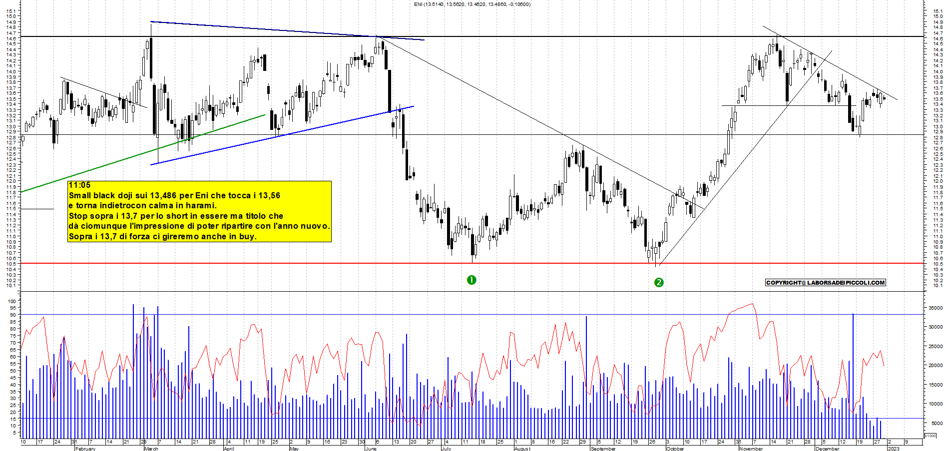
Task: Click the February month label
Action: [x=85, y=449]
